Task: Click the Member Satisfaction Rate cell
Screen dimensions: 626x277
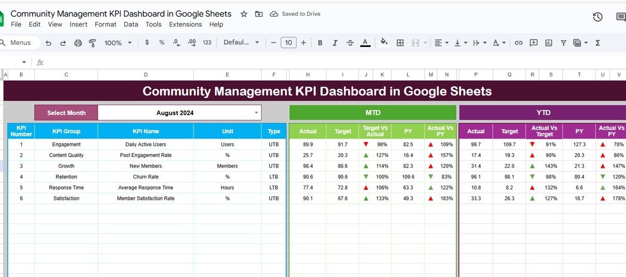Action: pyautogui.click(x=145, y=198)
